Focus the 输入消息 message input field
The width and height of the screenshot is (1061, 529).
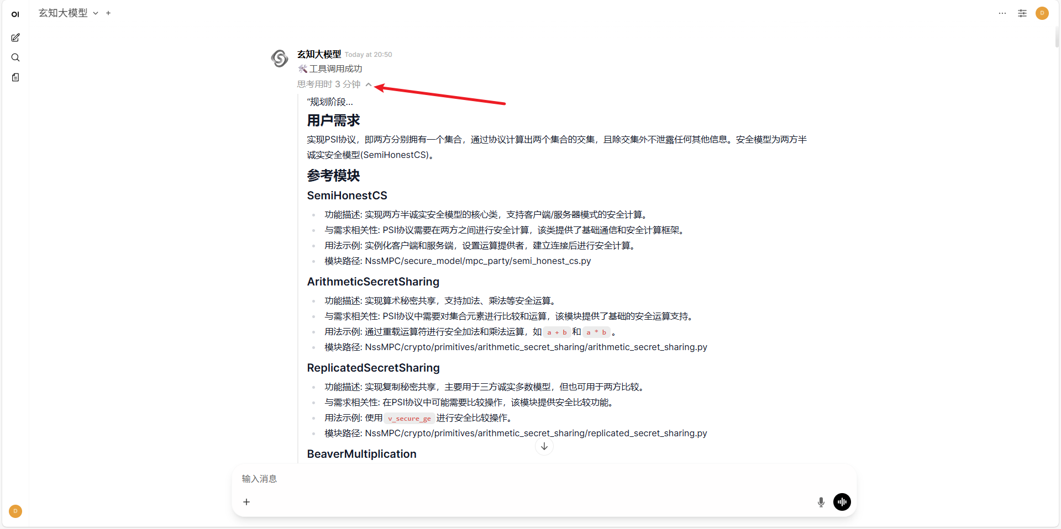[x=544, y=479]
